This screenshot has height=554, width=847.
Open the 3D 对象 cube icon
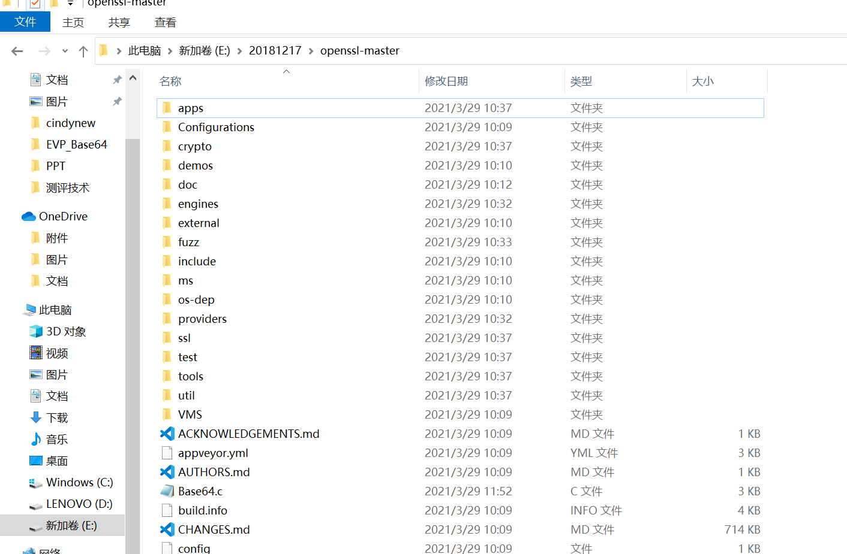pos(36,331)
